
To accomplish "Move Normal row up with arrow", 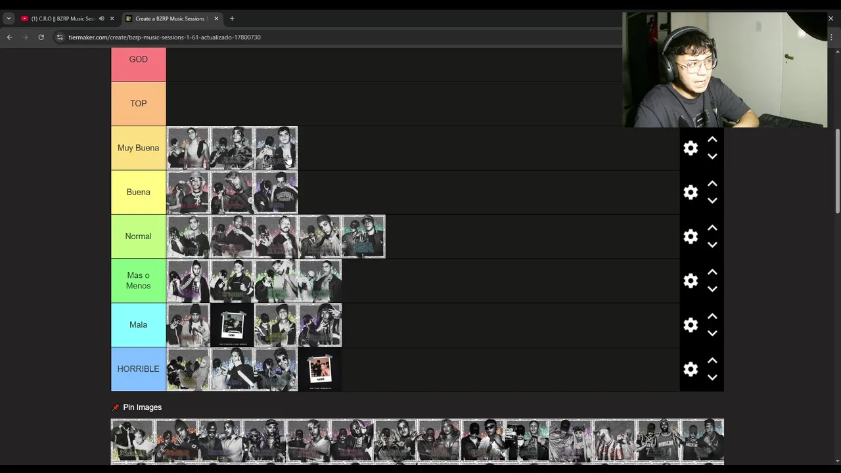I will click(712, 228).
